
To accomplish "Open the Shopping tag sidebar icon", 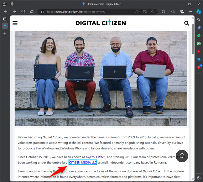I will [199, 28].
